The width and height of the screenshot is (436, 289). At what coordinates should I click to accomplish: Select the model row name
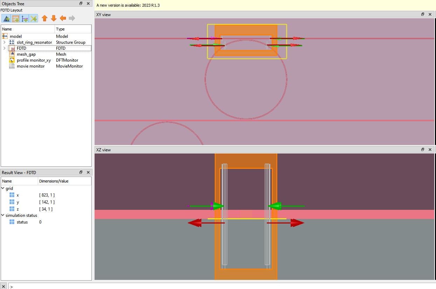tap(16, 36)
